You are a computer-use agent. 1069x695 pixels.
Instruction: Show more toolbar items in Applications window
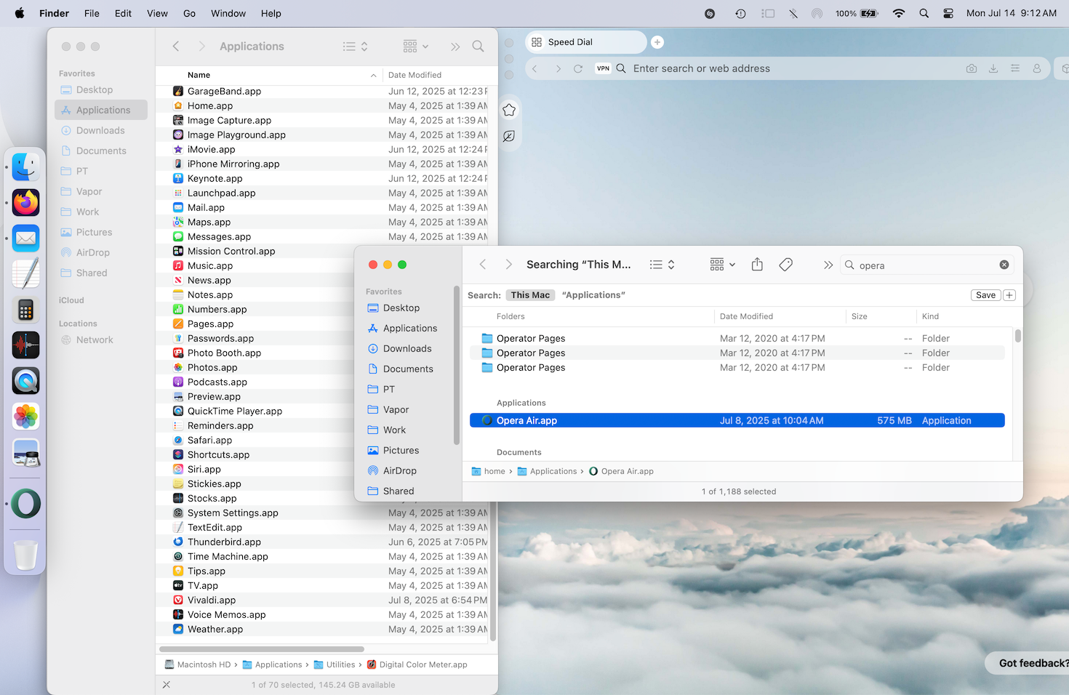point(455,47)
